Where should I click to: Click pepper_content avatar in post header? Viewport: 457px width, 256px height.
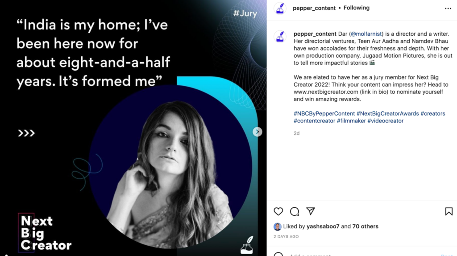tap(280, 8)
